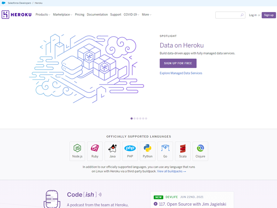Click the Heroku breadcrumb link

38,3
